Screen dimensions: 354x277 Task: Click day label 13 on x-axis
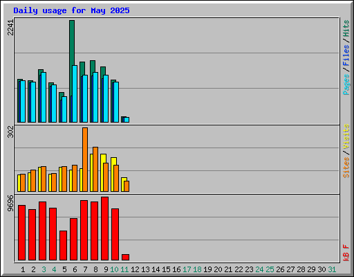click(145, 269)
